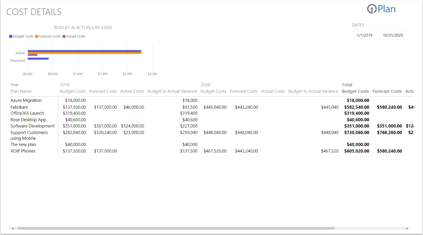423x235 pixels.
Task: Click the $91,500 Fabrikam variance cell
Action: (190, 107)
